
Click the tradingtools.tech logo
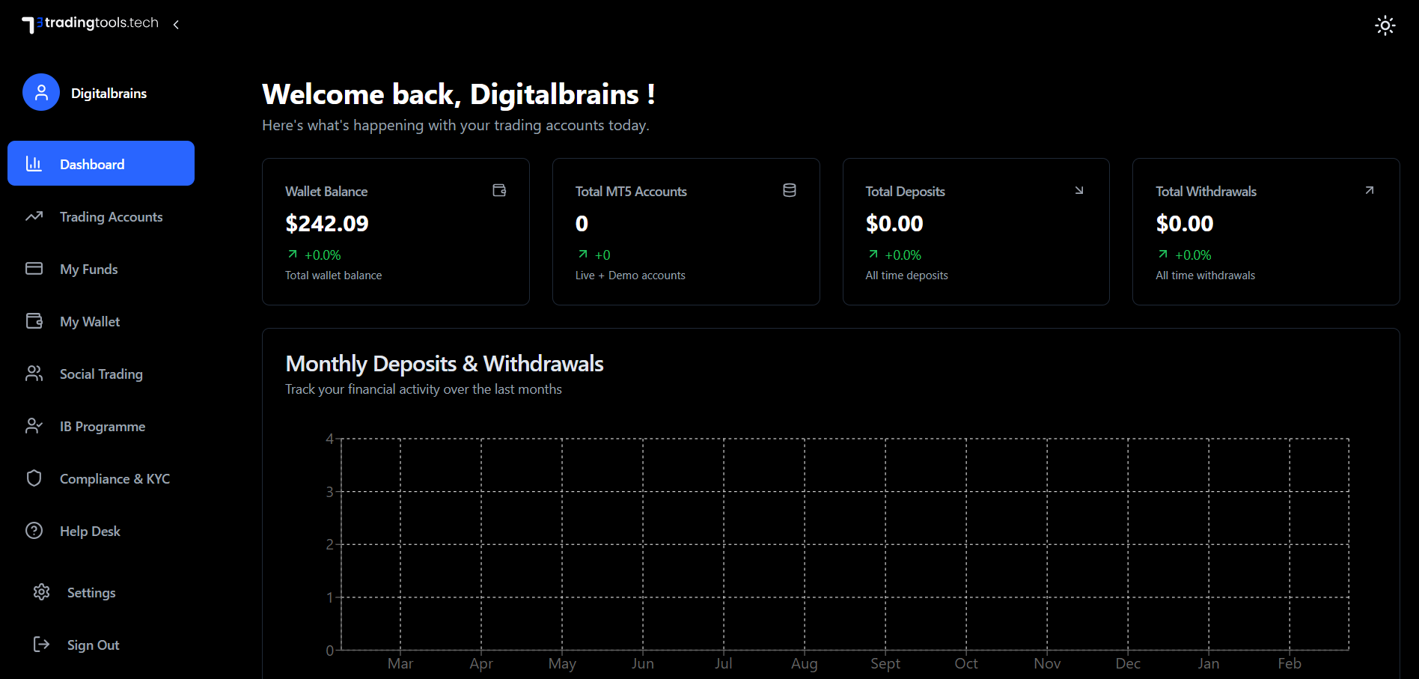point(91,24)
